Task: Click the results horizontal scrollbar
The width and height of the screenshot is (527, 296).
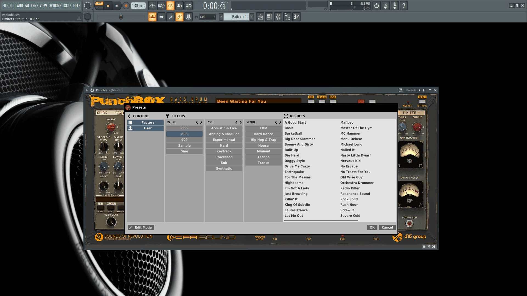Action: tap(321, 220)
